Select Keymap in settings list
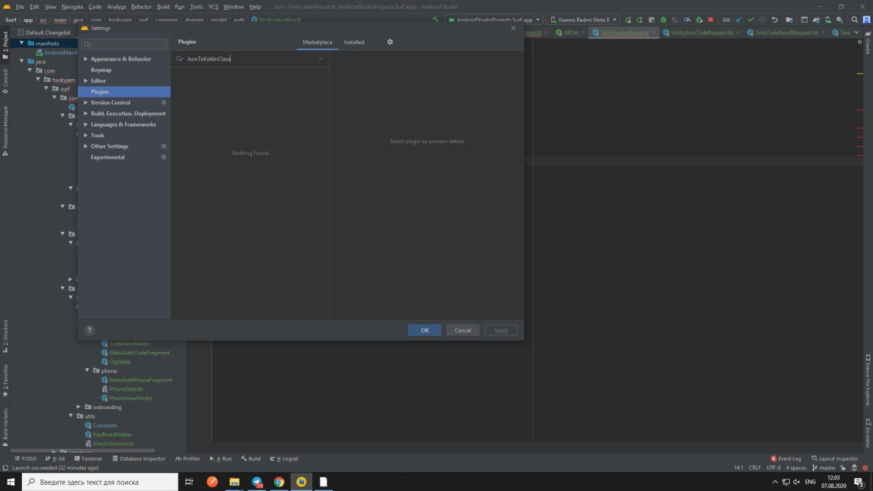This screenshot has width=873, height=491. click(101, 70)
